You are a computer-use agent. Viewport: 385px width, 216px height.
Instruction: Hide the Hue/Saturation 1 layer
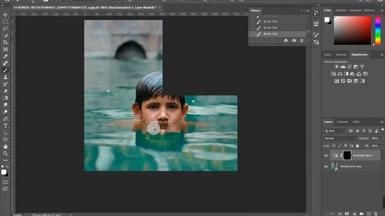click(326, 155)
